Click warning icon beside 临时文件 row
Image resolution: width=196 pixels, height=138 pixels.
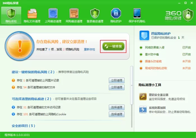pos(13,87)
